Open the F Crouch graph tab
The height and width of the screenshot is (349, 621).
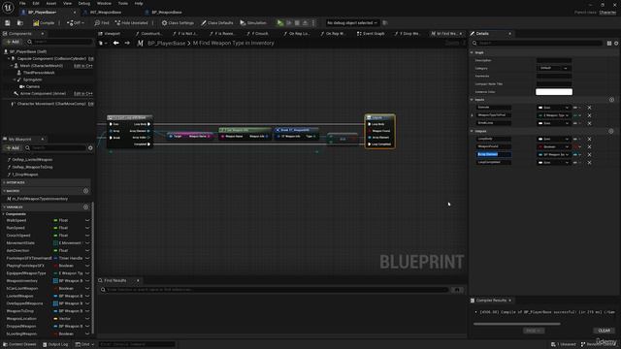coord(259,34)
